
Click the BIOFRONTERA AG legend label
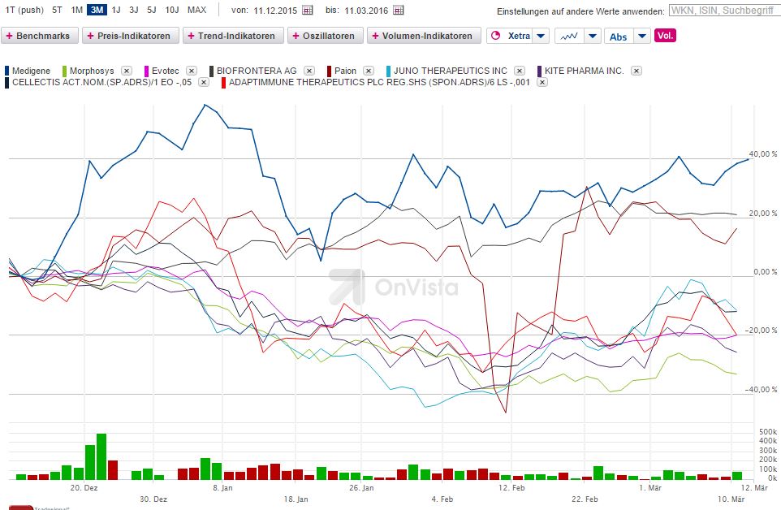click(x=257, y=71)
